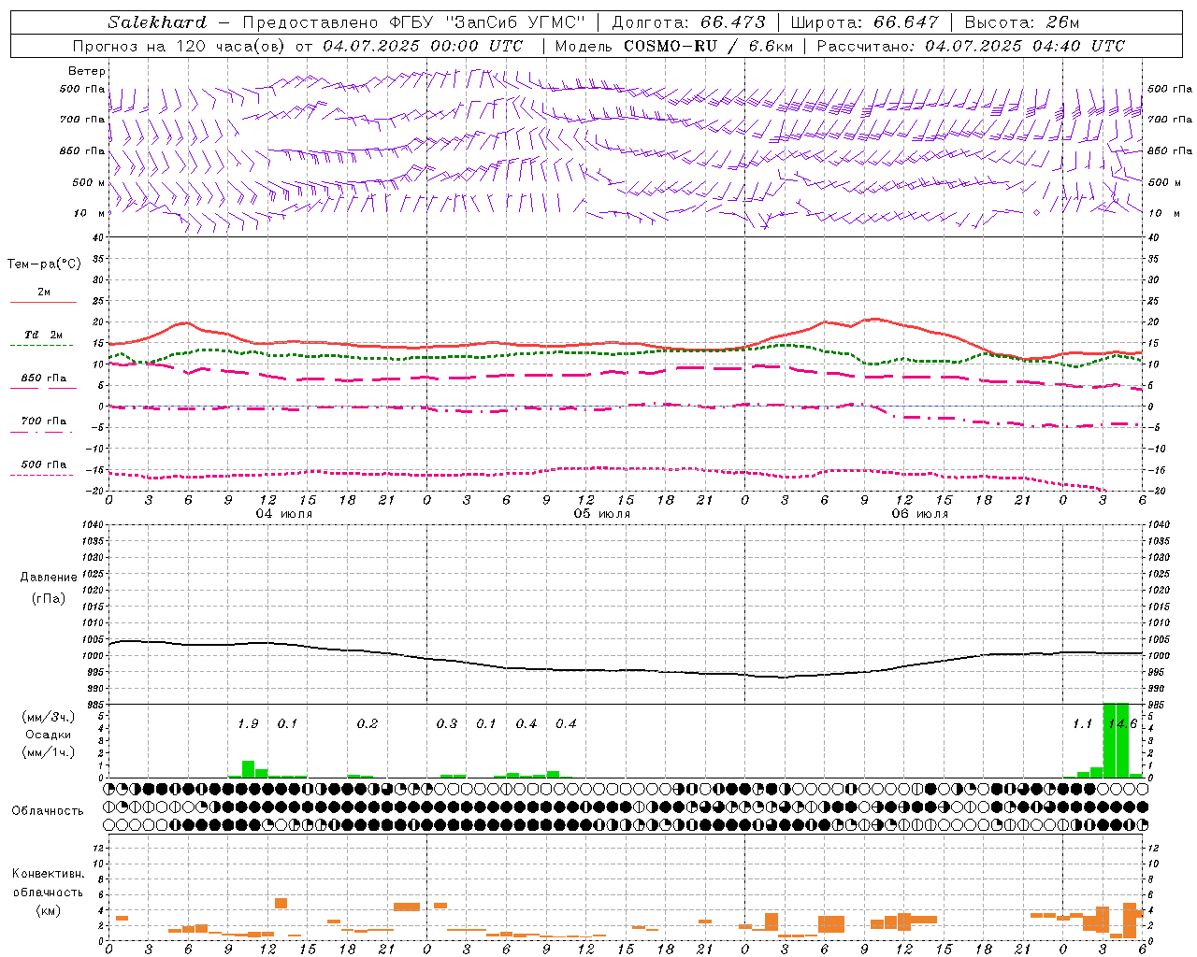This screenshot has height=957, width=1197.
Task: Click the Облачность cloudiness label
Action: [x=48, y=811]
